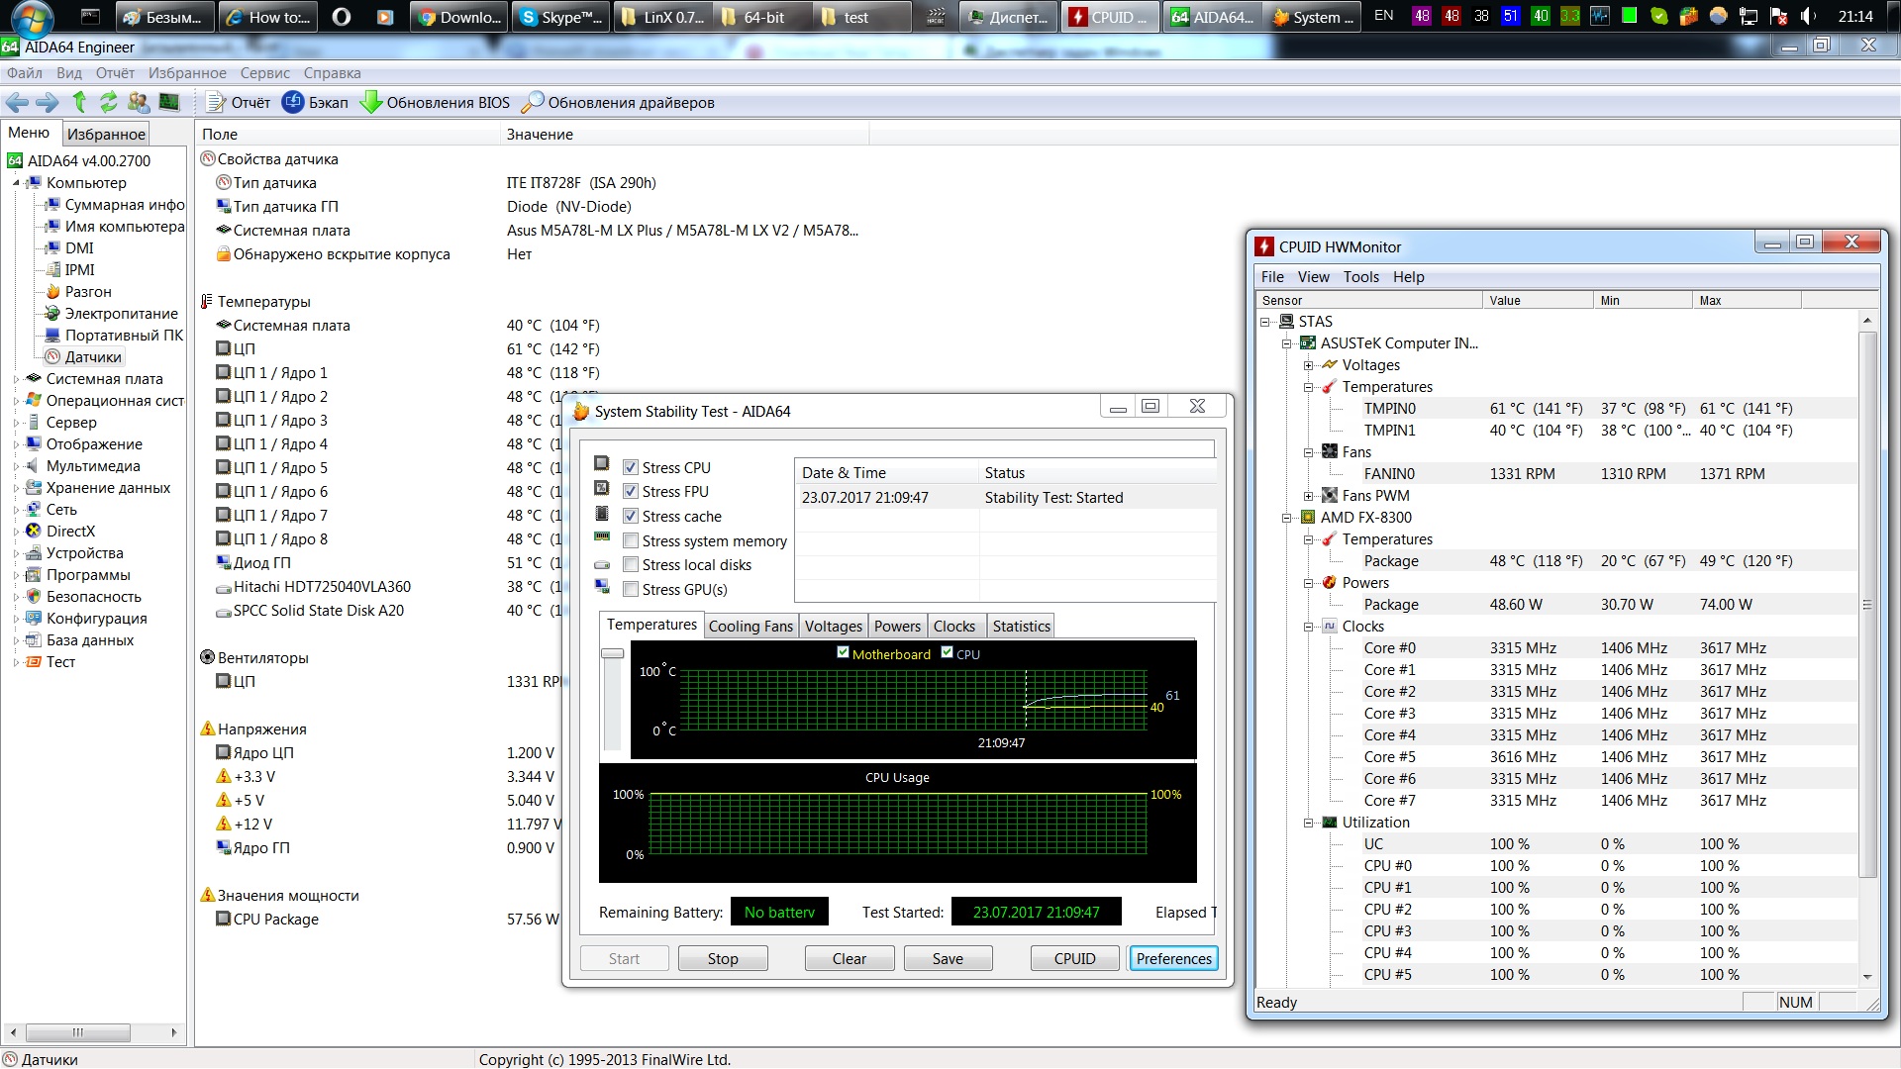Open the Отчёт report toolbar button
The image size is (1901, 1069).
click(x=238, y=103)
